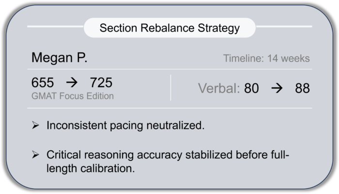Select the final Verbal score 88
This screenshot has height=194, width=339.
click(x=302, y=89)
